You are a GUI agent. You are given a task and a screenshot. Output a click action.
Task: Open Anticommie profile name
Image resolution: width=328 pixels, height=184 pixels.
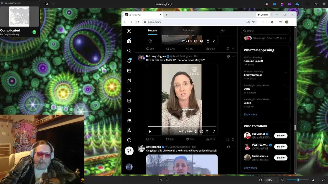tap(153, 147)
